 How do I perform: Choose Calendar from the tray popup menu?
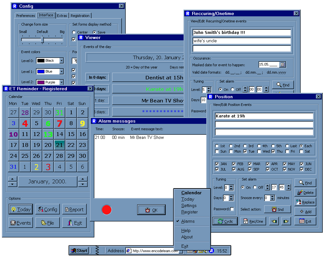[x=191, y=193]
